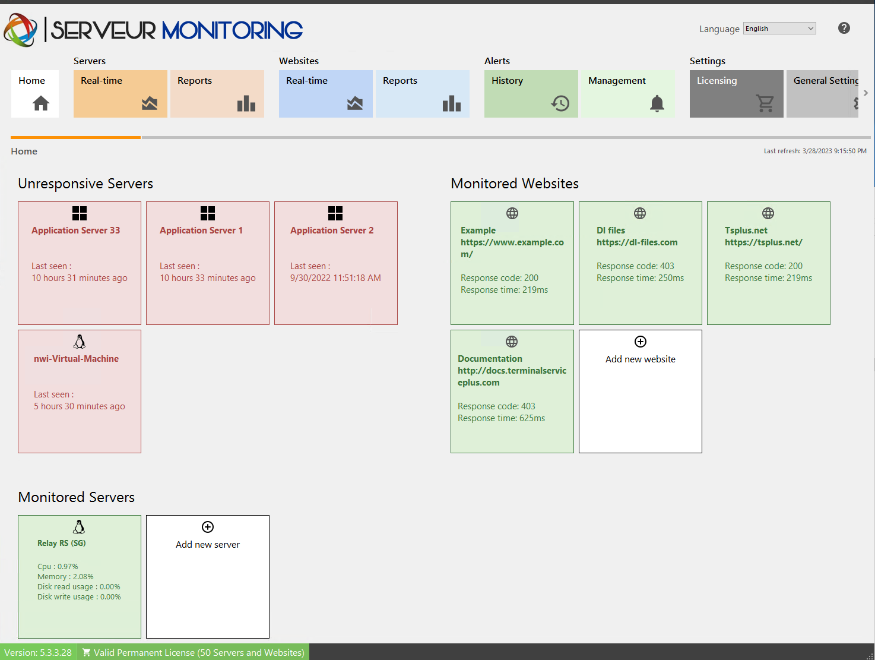
Task: Click the globe icon on Example website card
Action: (x=512, y=213)
